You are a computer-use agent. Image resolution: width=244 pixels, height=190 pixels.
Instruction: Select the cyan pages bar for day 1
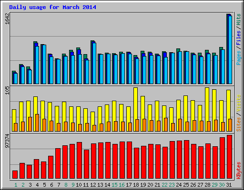(16, 78)
